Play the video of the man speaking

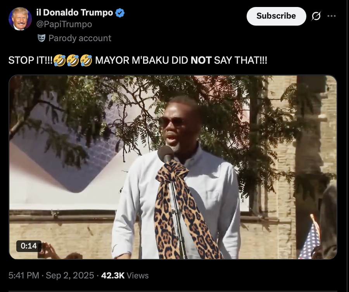click(173, 167)
